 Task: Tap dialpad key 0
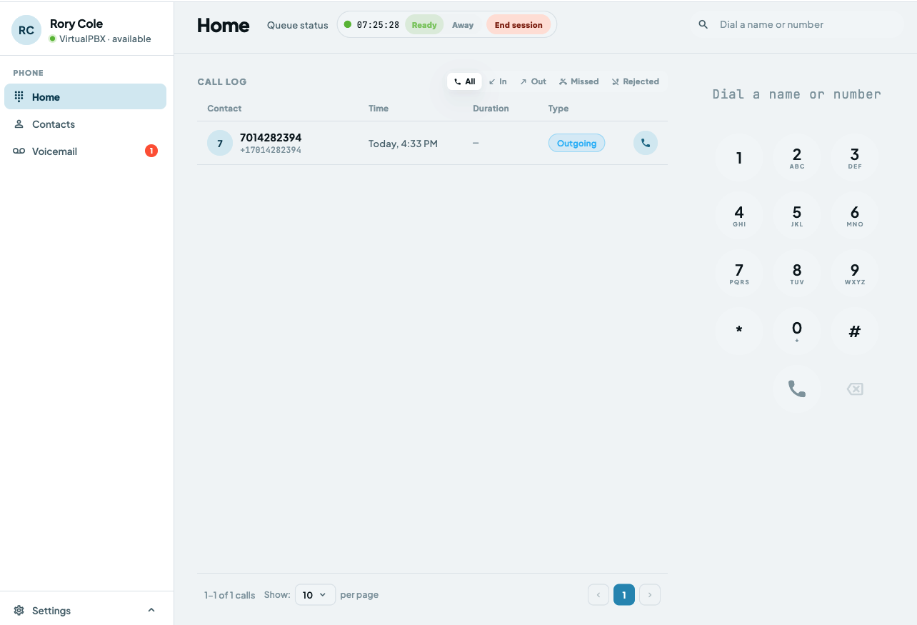click(797, 331)
